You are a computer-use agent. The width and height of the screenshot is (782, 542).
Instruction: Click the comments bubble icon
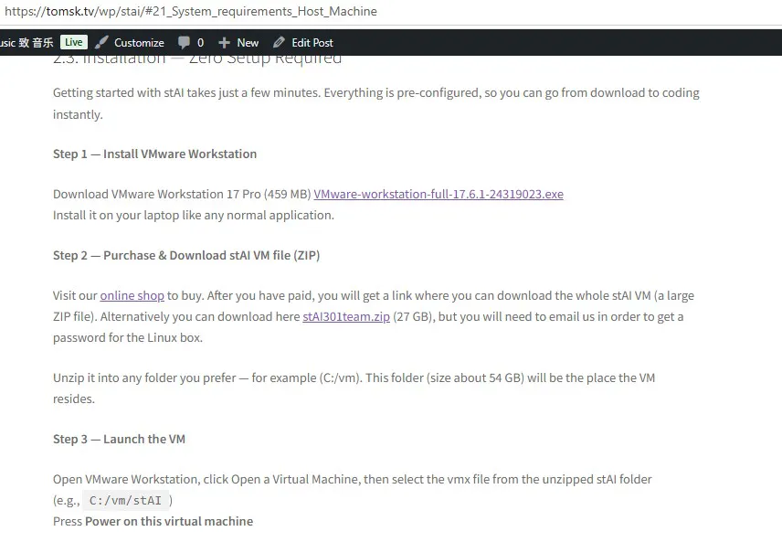[x=184, y=42]
